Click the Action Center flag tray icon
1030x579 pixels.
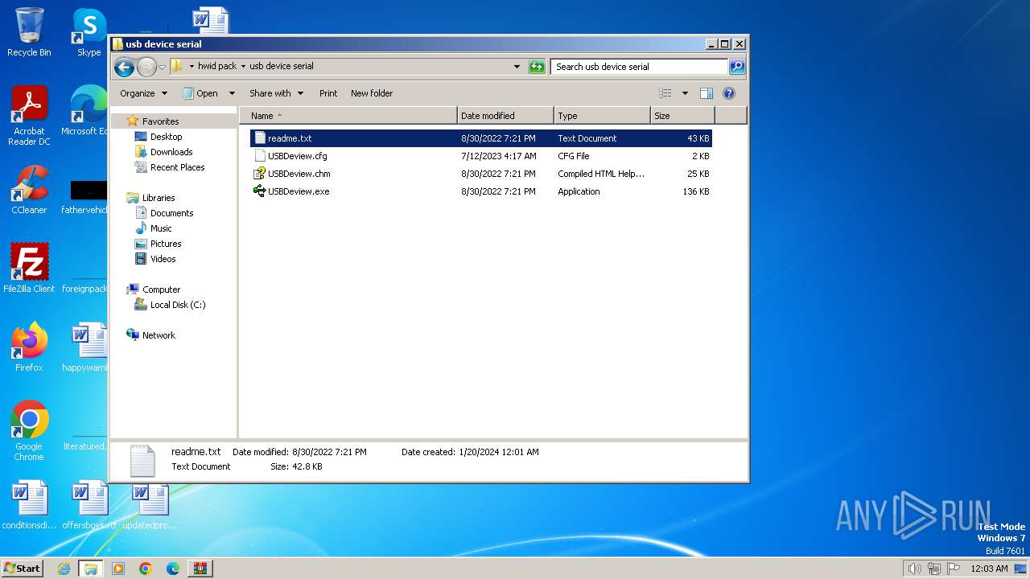point(954,569)
